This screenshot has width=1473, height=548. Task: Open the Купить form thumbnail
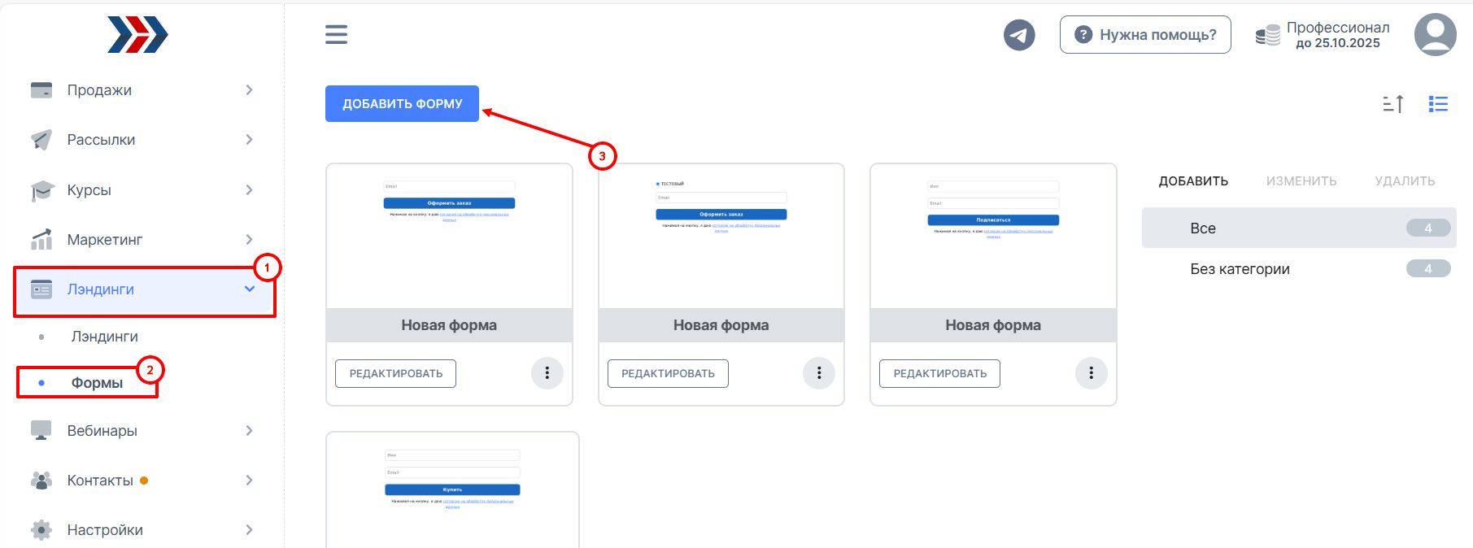coord(452,490)
